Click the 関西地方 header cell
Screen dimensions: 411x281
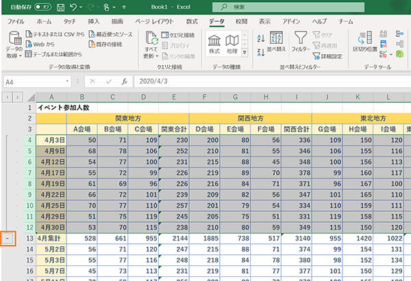(x=251, y=119)
